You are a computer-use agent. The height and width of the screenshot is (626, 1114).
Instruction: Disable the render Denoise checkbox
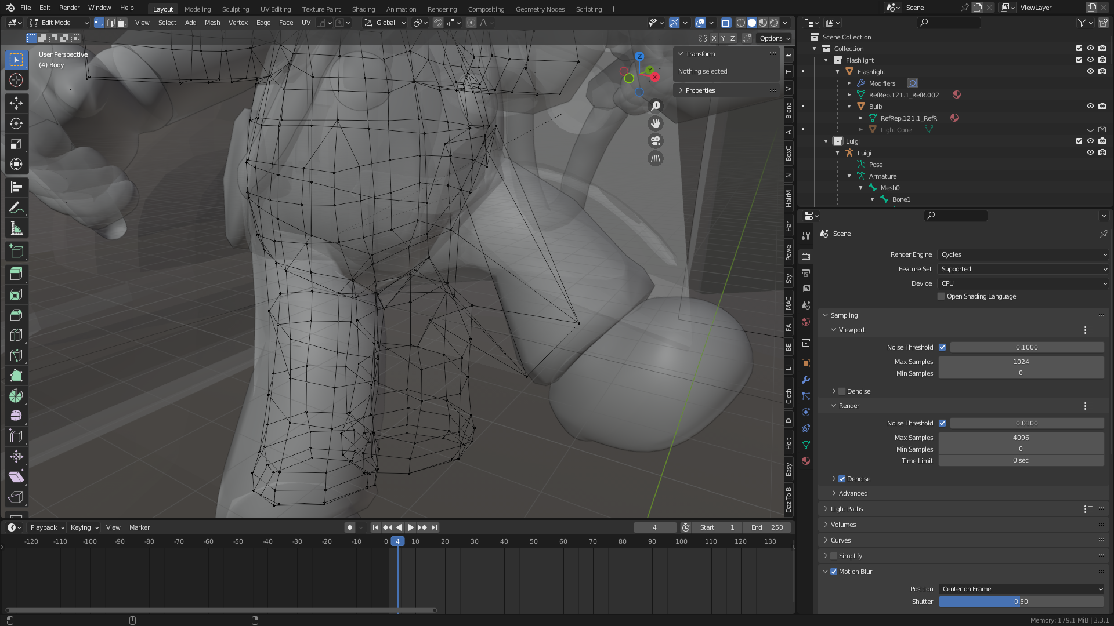pos(842,479)
